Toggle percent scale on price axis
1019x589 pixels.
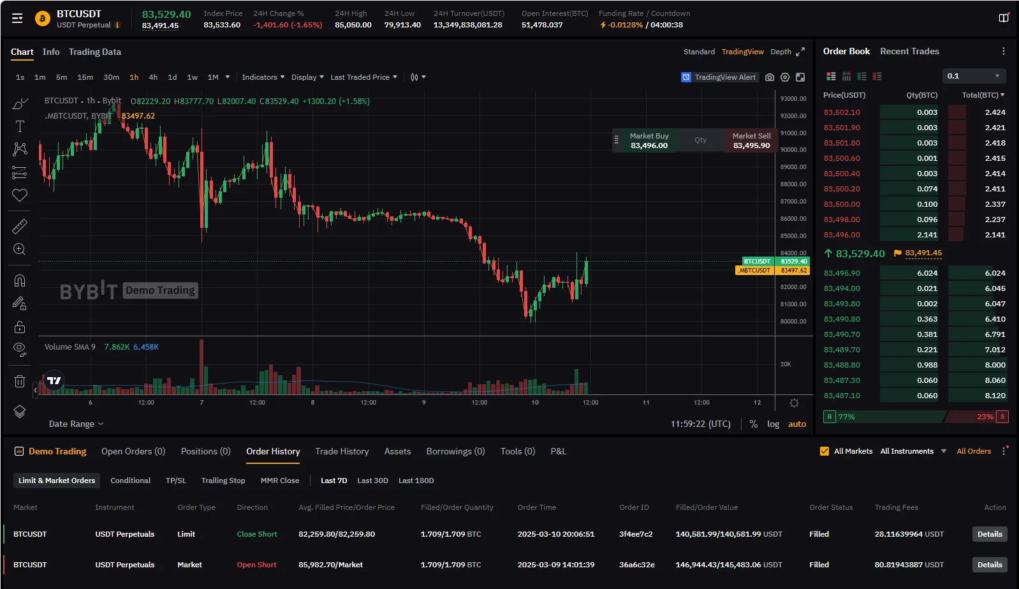[x=753, y=424]
